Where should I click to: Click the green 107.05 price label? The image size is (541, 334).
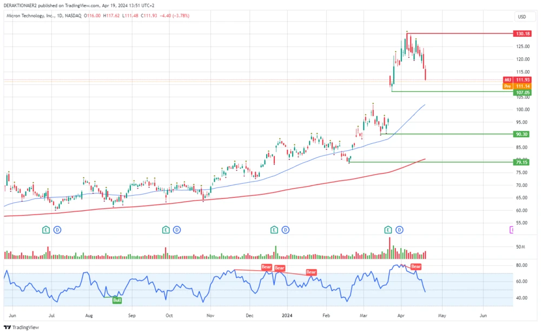click(x=522, y=92)
